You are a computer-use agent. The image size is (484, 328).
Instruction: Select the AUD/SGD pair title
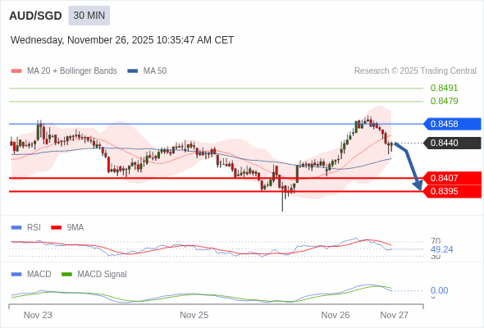[35, 16]
